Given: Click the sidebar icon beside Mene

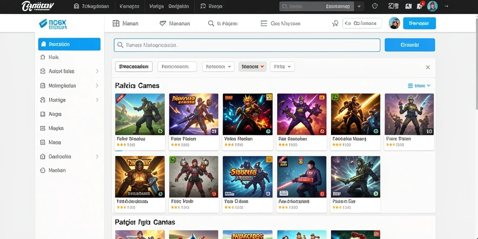Looking at the screenshot, I should (x=43, y=142).
